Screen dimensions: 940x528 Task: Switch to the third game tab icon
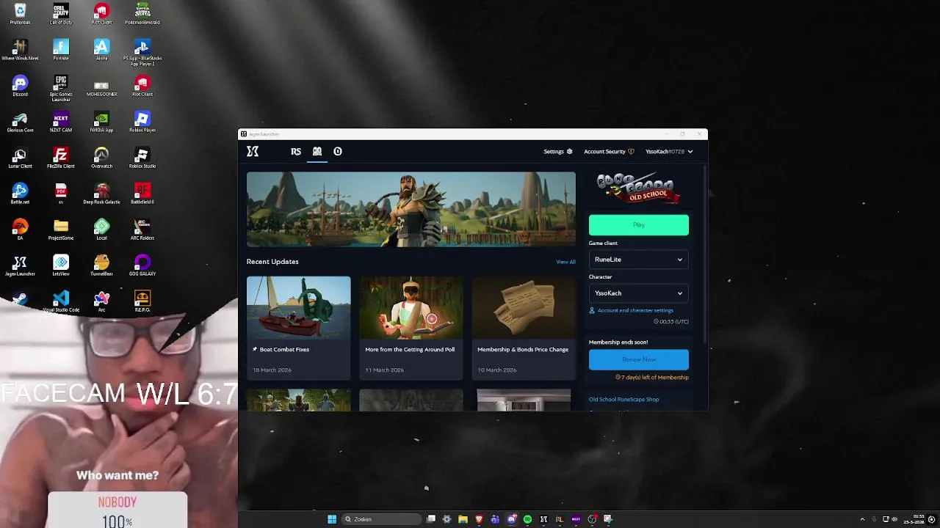coord(338,152)
